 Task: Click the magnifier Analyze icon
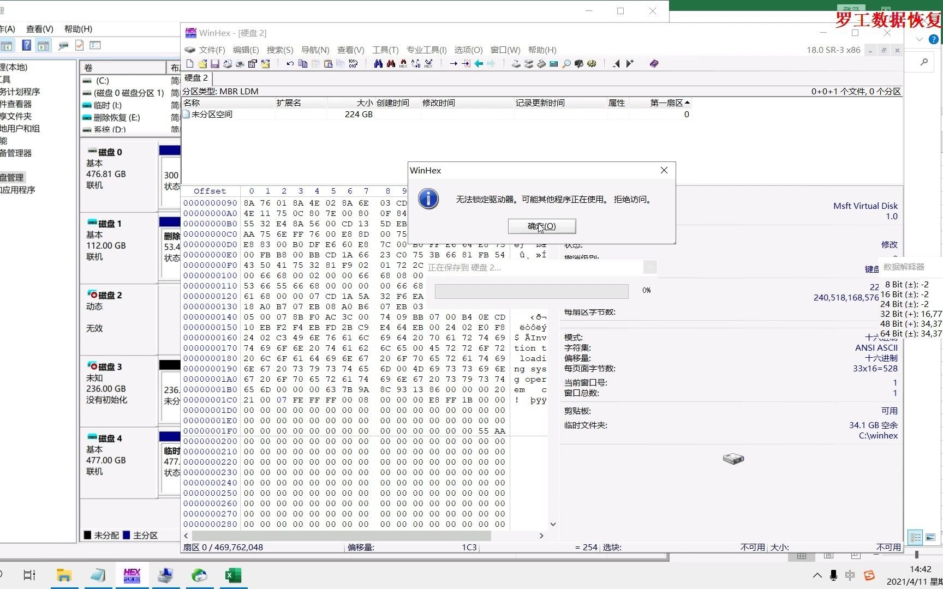click(x=566, y=64)
